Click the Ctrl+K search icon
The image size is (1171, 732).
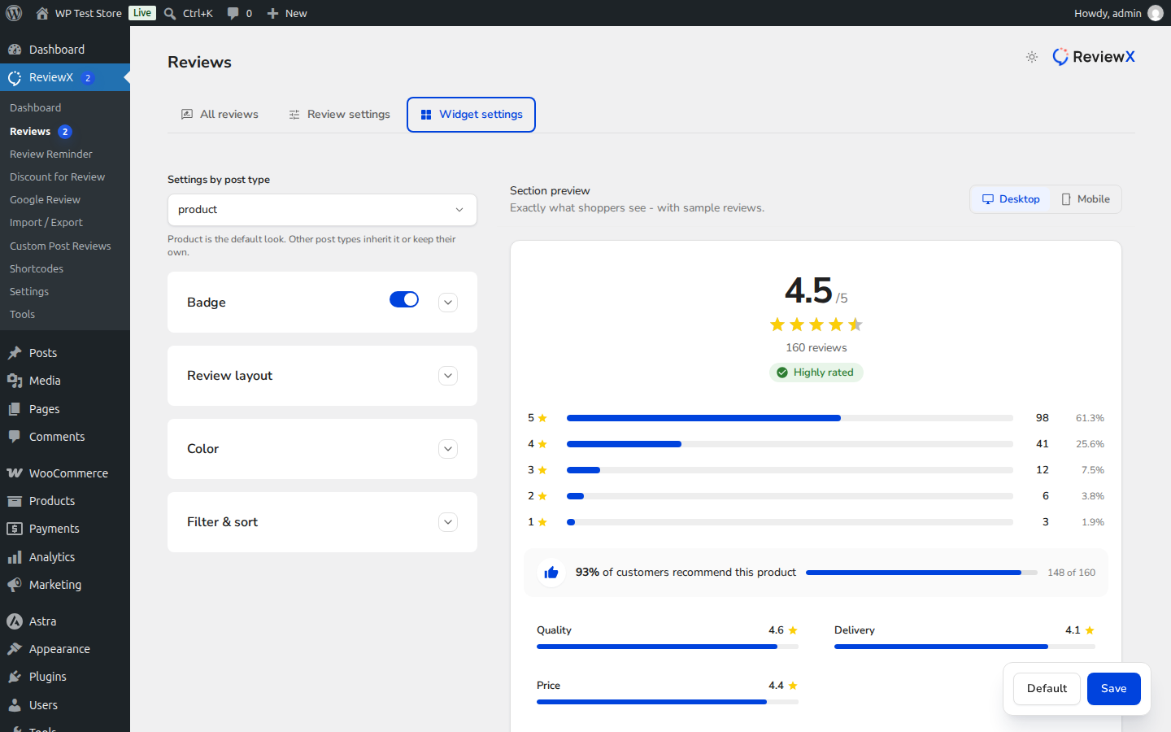click(170, 13)
